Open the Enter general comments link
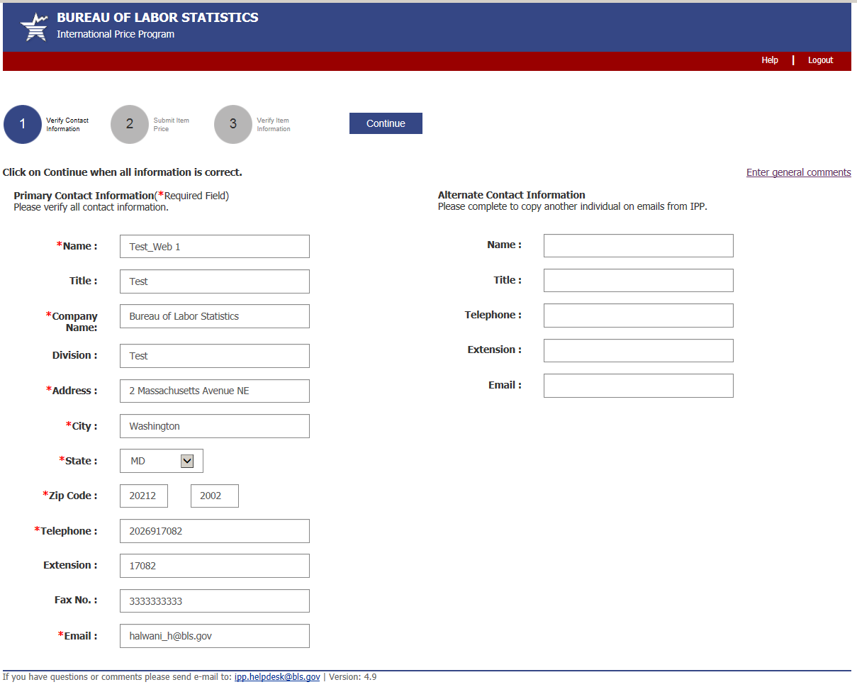 pos(799,172)
